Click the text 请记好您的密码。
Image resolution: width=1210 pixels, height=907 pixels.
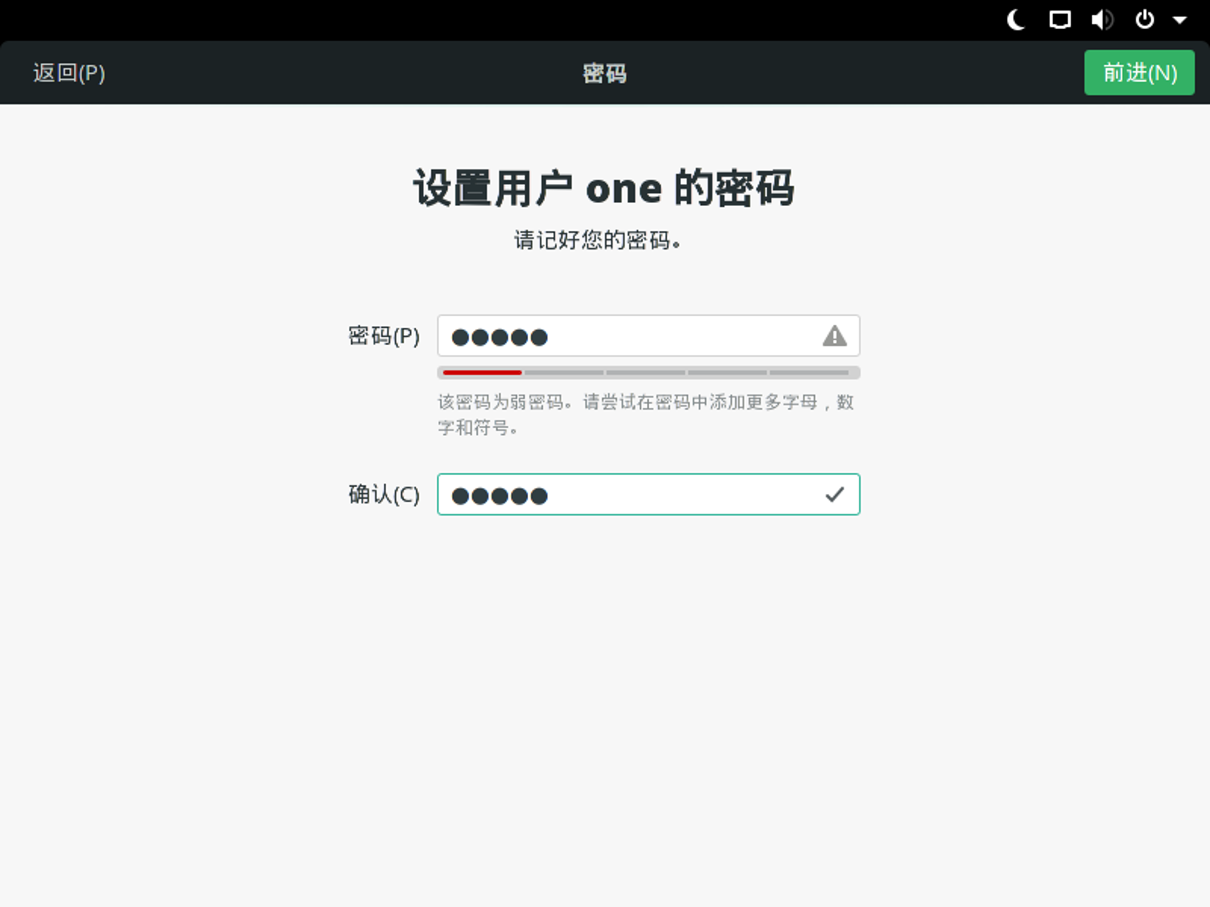[x=598, y=240]
